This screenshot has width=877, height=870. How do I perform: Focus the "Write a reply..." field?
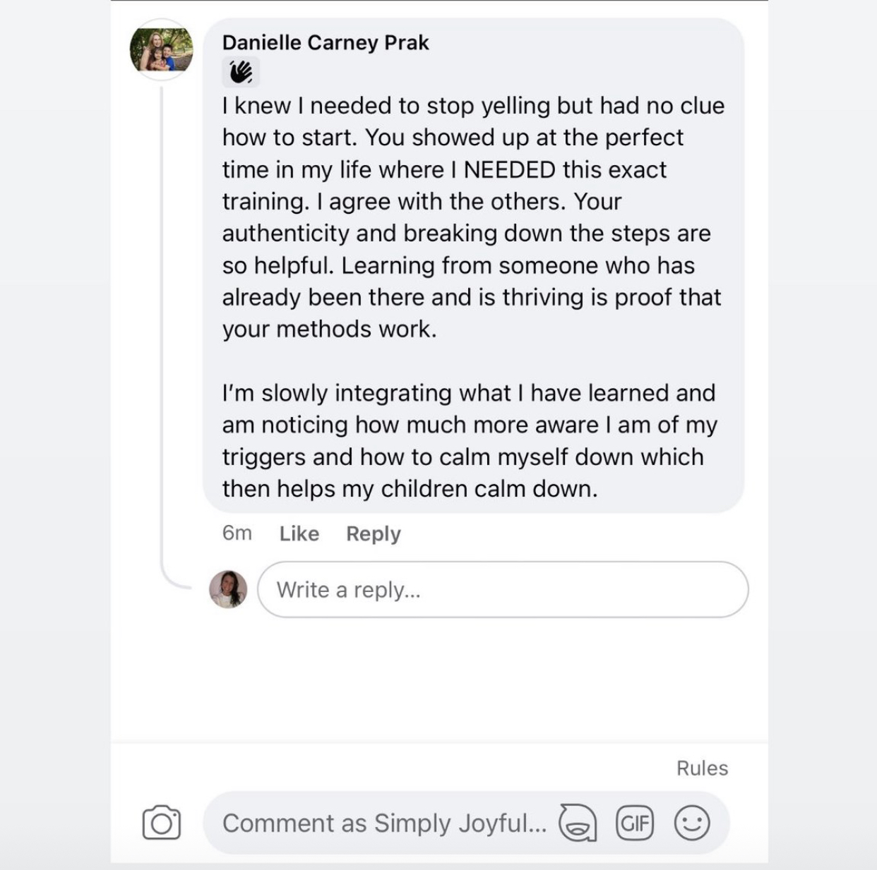(502, 589)
